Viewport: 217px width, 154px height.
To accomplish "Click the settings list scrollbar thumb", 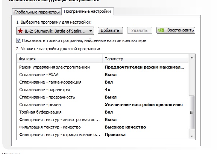I will pyautogui.click(x=192, y=112).
